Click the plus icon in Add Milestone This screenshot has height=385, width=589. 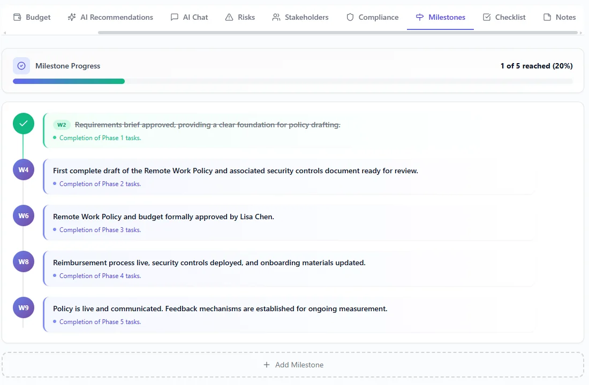267,365
